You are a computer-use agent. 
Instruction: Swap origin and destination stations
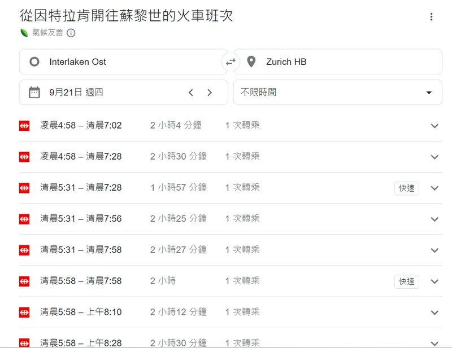[x=231, y=61]
